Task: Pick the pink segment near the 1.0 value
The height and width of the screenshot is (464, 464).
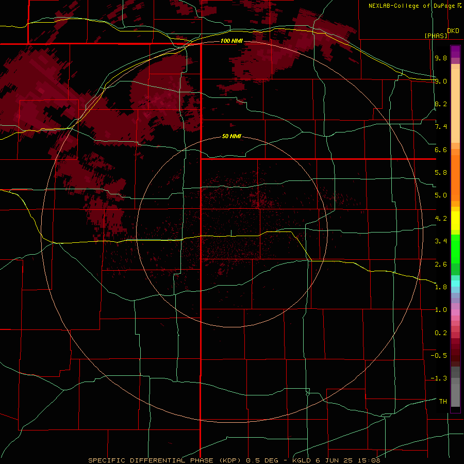Action: 455,312
